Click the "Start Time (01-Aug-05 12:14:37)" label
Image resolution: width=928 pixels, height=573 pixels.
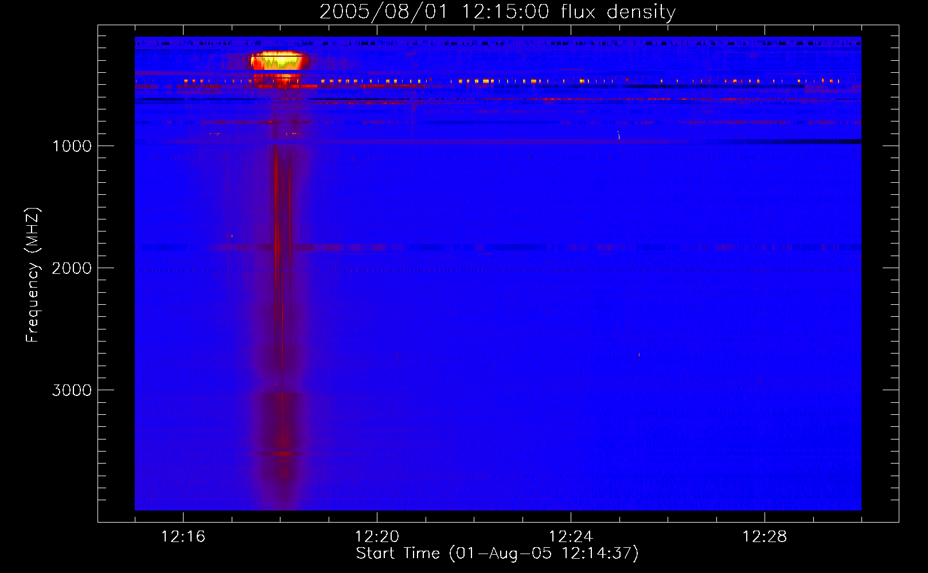pos(497,554)
